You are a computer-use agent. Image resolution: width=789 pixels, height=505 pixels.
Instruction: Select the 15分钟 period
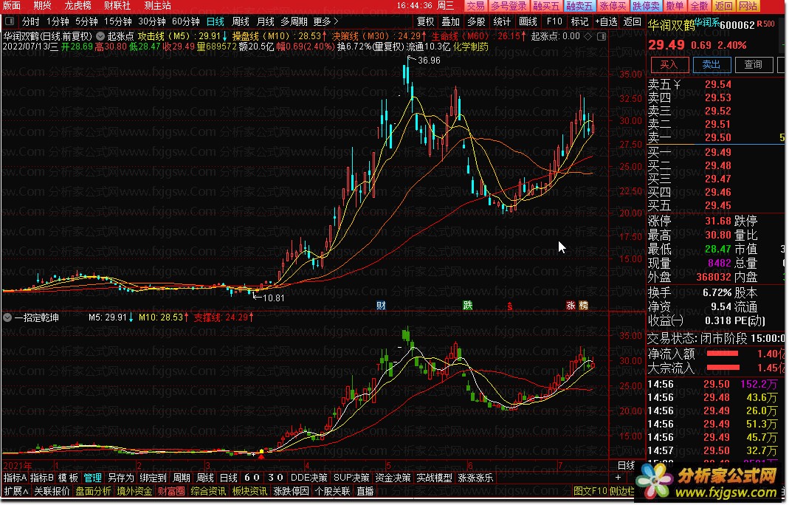coord(118,21)
